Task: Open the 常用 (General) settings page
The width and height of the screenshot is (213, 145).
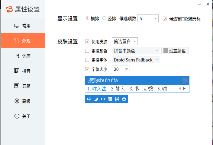Action: 23,26
